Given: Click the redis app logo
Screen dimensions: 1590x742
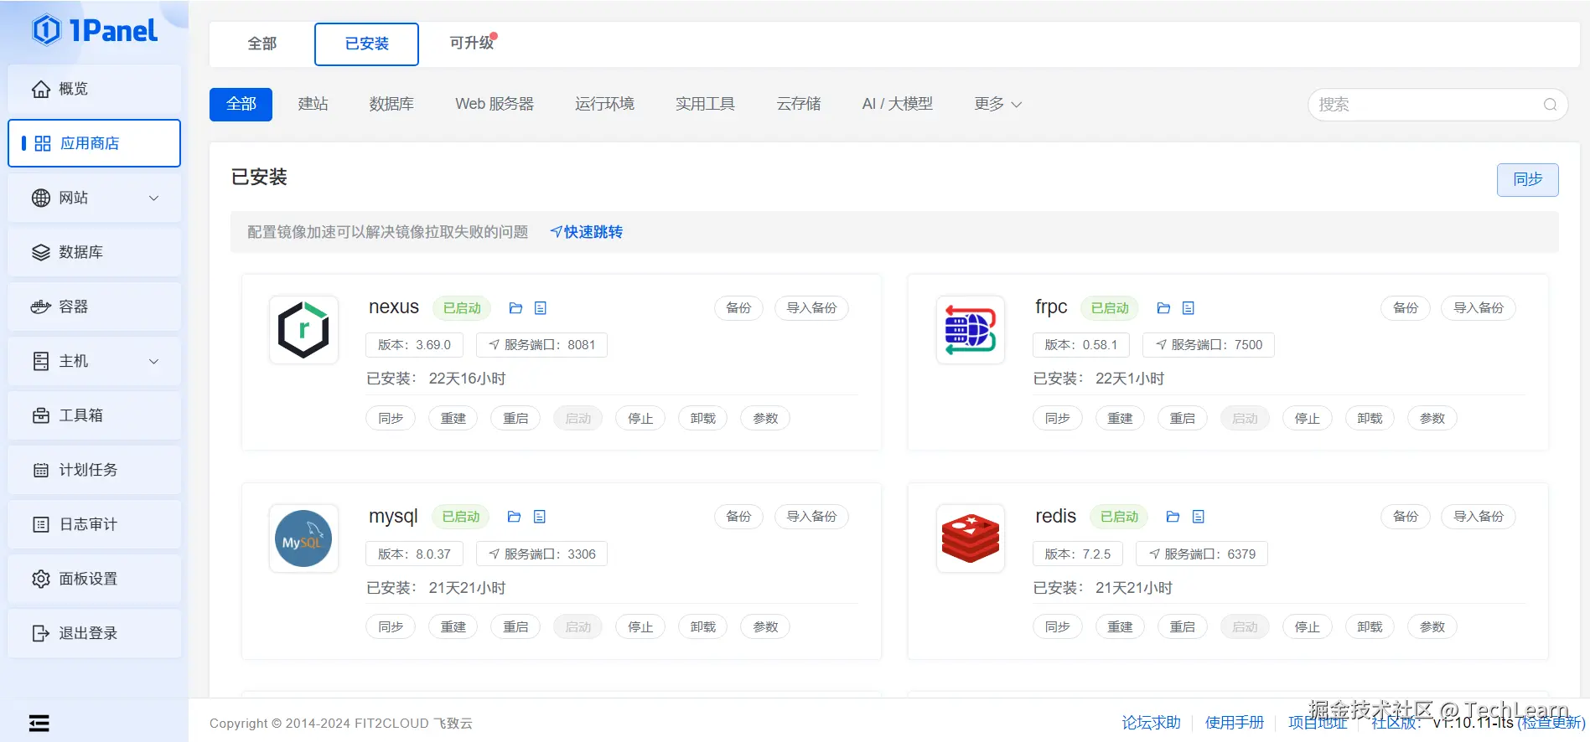Looking at the screenshot, I should click(971, 538).
